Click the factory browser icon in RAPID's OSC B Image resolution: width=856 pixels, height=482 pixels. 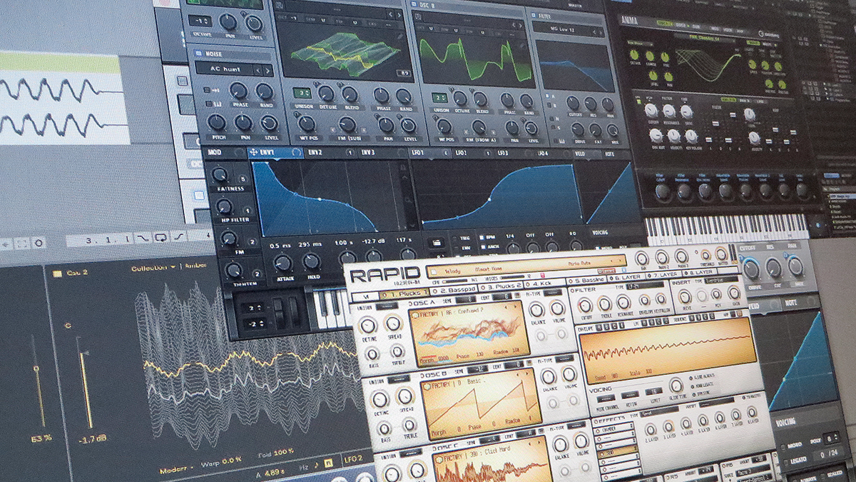[426, 386]
